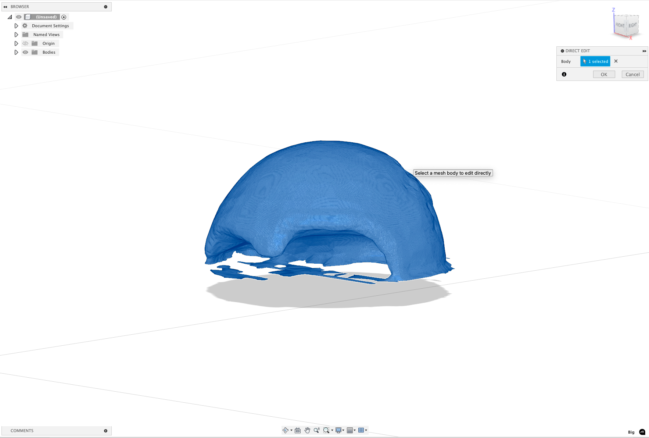Activate the (Unsaved) component radio button

(x=64, y=17)
